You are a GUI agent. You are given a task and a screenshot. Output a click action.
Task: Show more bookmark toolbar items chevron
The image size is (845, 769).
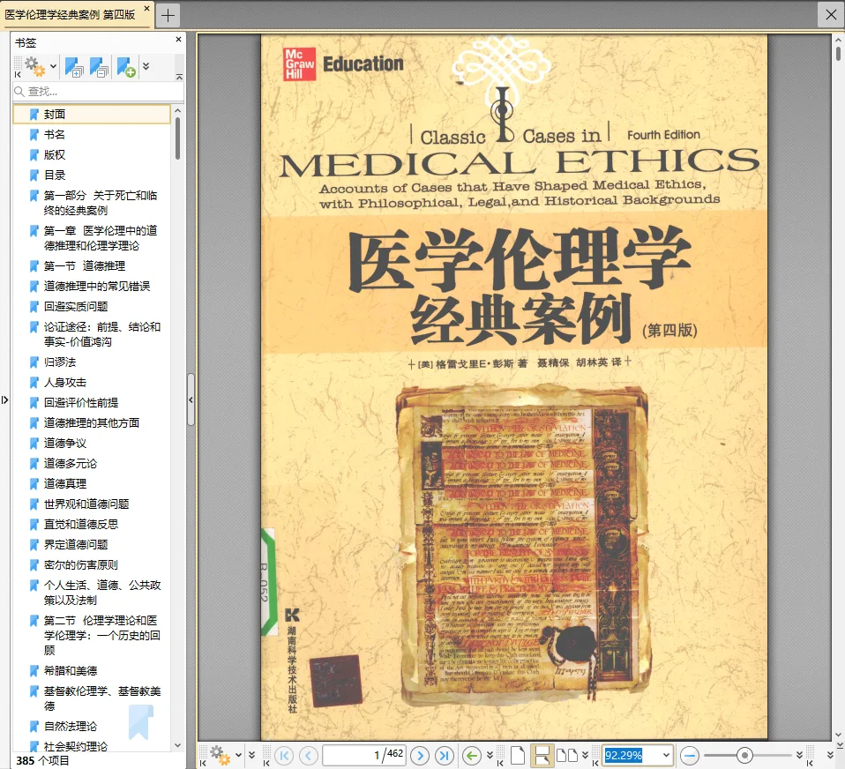coord(146,66)
